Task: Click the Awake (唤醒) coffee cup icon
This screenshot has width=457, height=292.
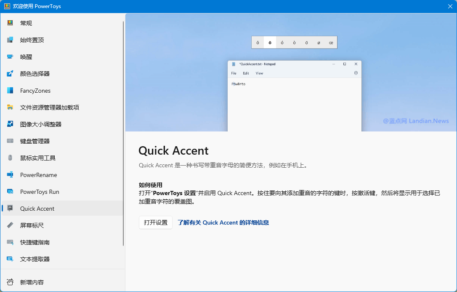Action: (10, 56)
